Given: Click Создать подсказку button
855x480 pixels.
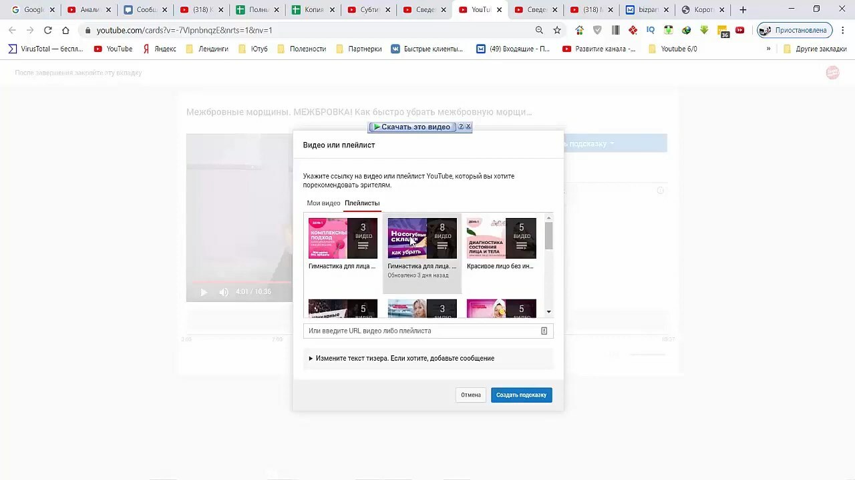Looking at the screenshot, I should tap(521, 395).
